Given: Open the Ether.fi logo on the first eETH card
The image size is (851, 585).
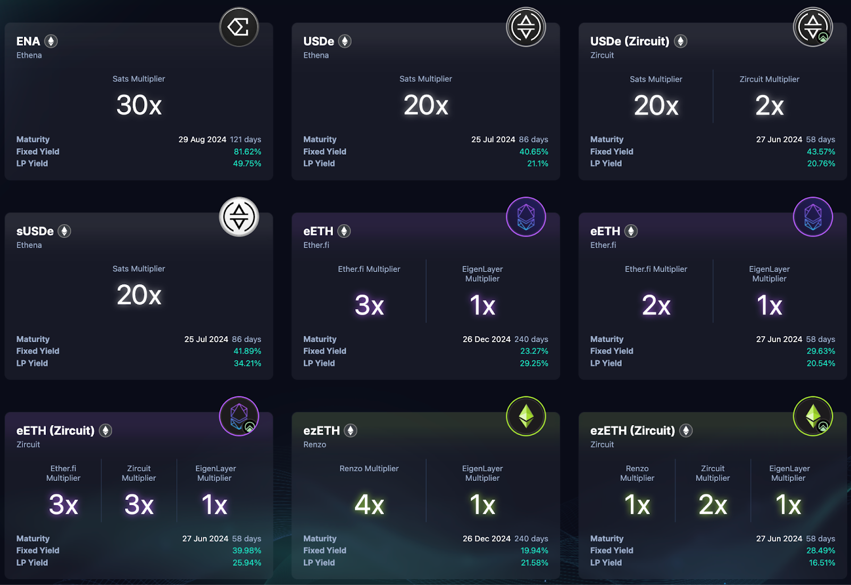Looking at the screenshot, I should pyautogui.click(x=526, y=217).
